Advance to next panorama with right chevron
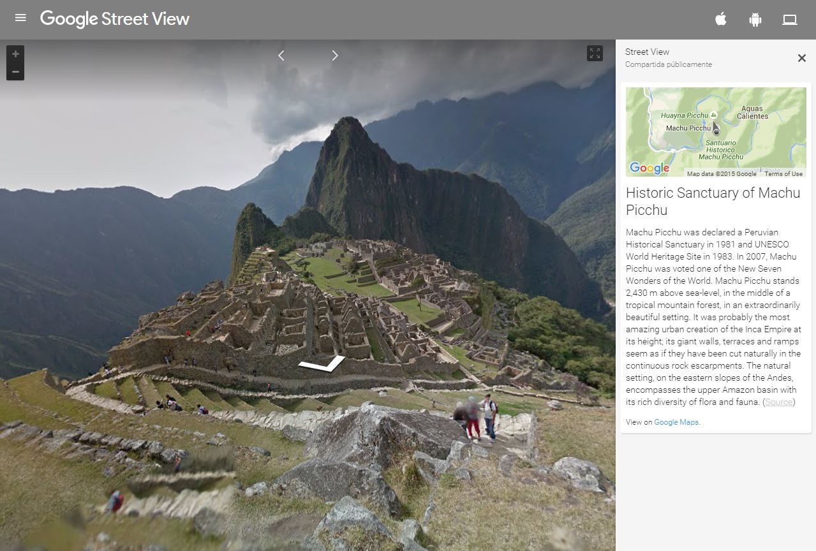The height and width of the screenshot is (551, 816). [335, 55]
